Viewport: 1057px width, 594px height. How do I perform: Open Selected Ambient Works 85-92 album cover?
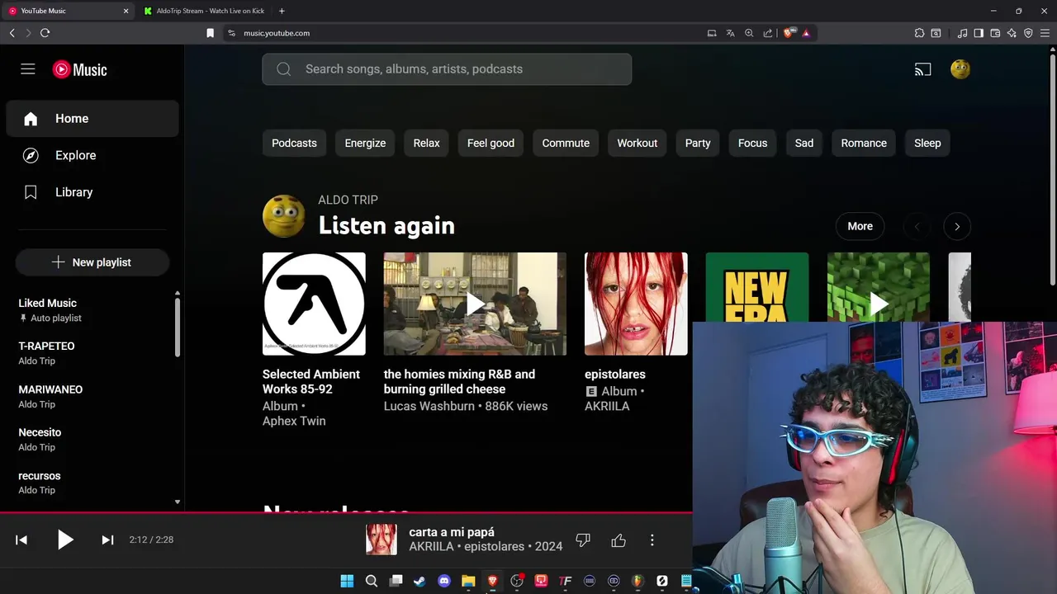coord(314,304)
